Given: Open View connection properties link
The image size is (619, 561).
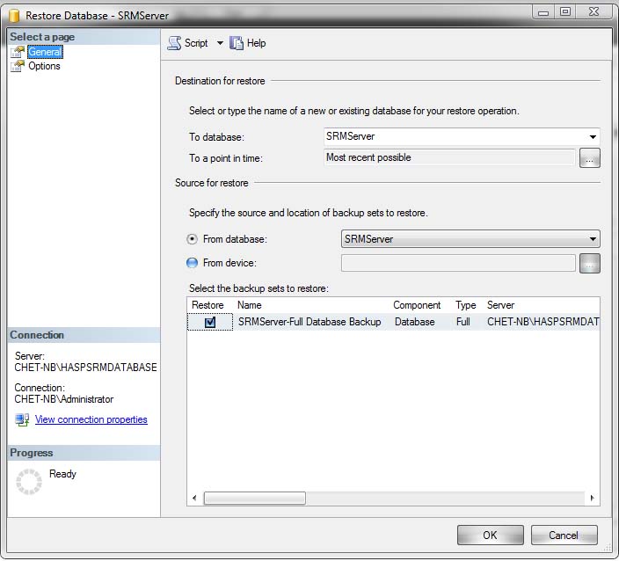Looking at the screenshot, I should click(x=91, y=419).
